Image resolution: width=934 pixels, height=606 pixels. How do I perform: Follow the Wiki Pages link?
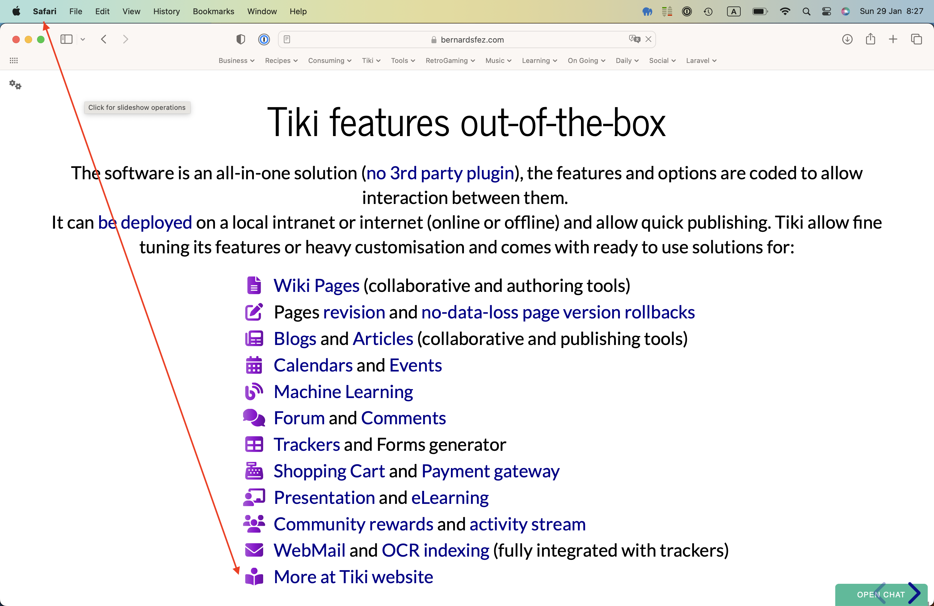click(x=316, y=286)
